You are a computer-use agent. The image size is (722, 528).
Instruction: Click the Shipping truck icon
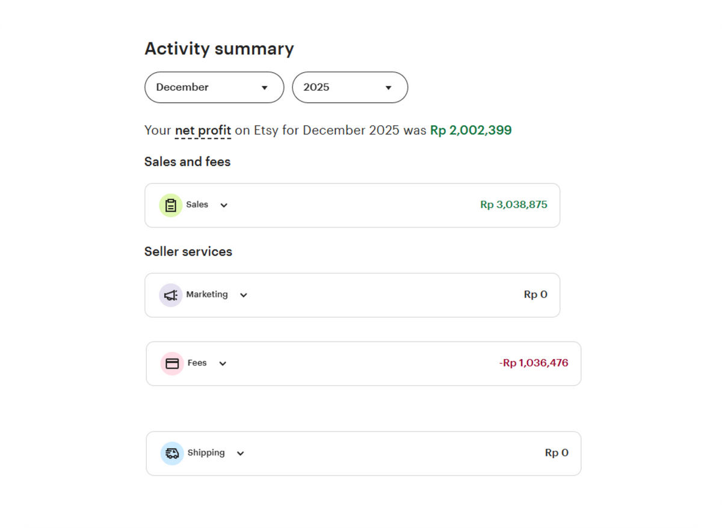(172, 453)
